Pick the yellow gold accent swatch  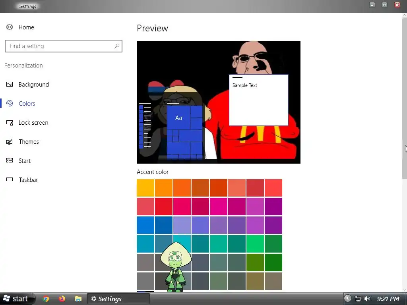(x=145, y=188)
